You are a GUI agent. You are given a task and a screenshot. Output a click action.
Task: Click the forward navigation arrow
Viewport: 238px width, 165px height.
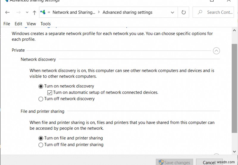(x=18, y=12)
